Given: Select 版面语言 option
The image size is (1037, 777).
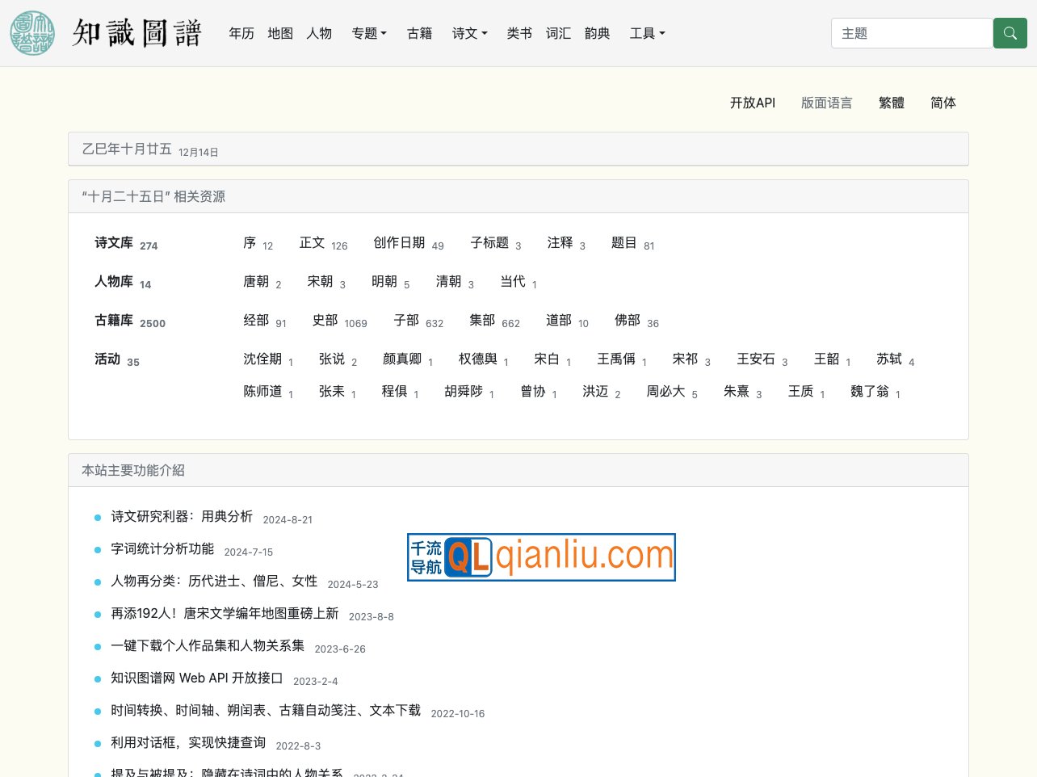Looking at the screenshot, I should (826, 103).
